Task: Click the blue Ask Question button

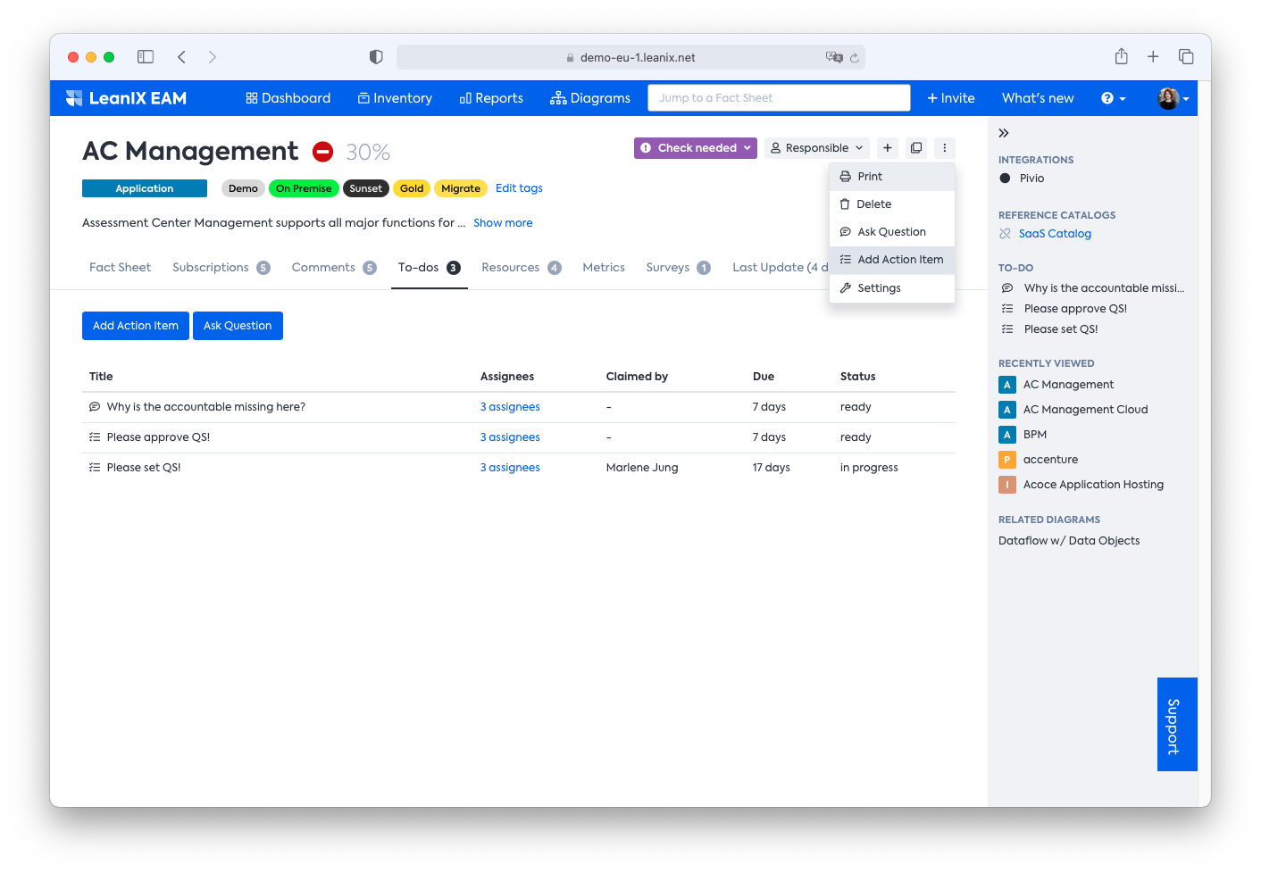Action: pos(238,326)
